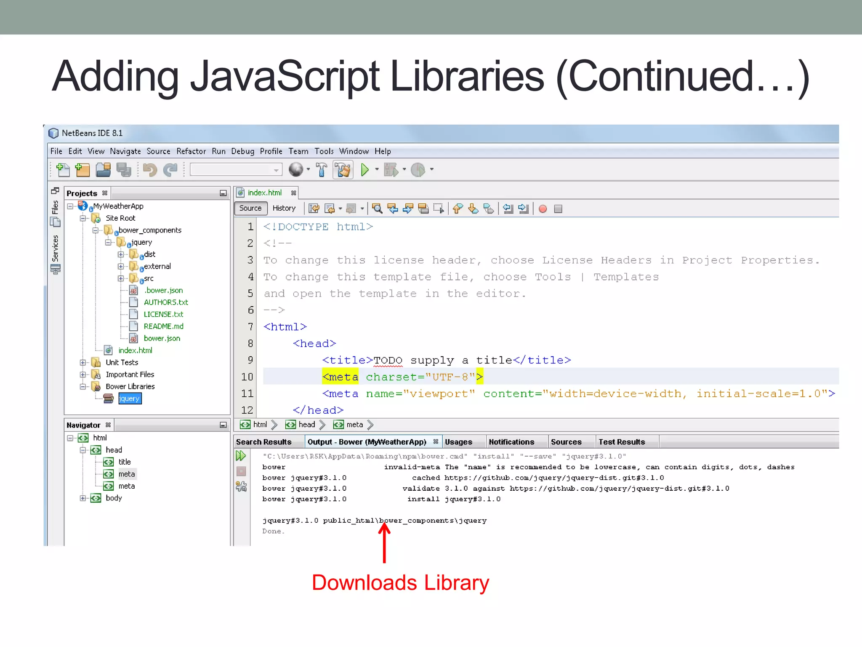Open the Team menu
Image resolution: width=862 pixels, height=647 pixels.
click(x=298, y=151)
